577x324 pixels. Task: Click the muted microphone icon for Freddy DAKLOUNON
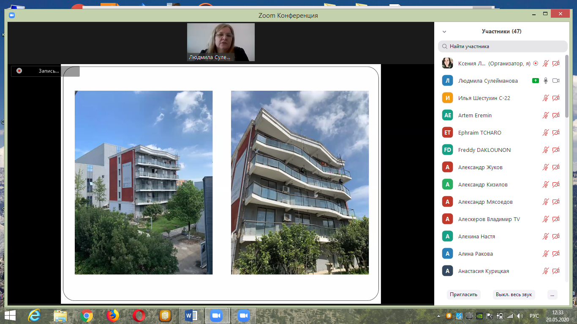coord(546,150)
